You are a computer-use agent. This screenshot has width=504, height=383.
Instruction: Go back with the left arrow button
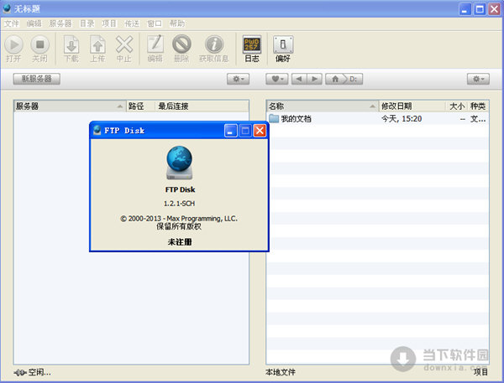[x=299, y=79]
